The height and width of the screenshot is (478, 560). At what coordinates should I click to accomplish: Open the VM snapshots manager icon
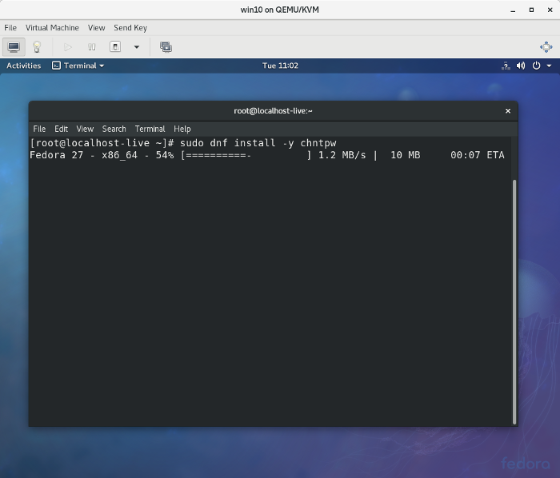[166, 47]
